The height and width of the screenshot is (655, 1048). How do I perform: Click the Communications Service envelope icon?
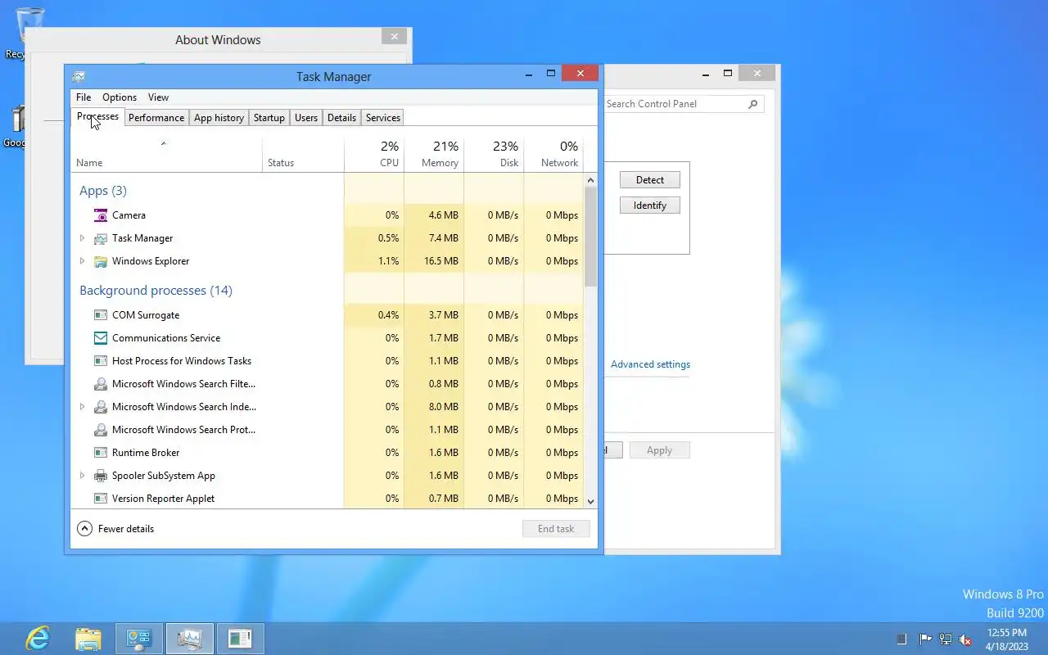coord(100,338)
